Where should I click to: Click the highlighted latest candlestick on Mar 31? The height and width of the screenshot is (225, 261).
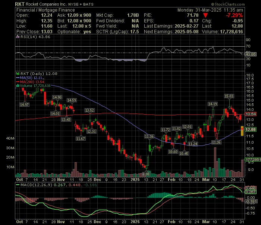click(x=242, y=131)
